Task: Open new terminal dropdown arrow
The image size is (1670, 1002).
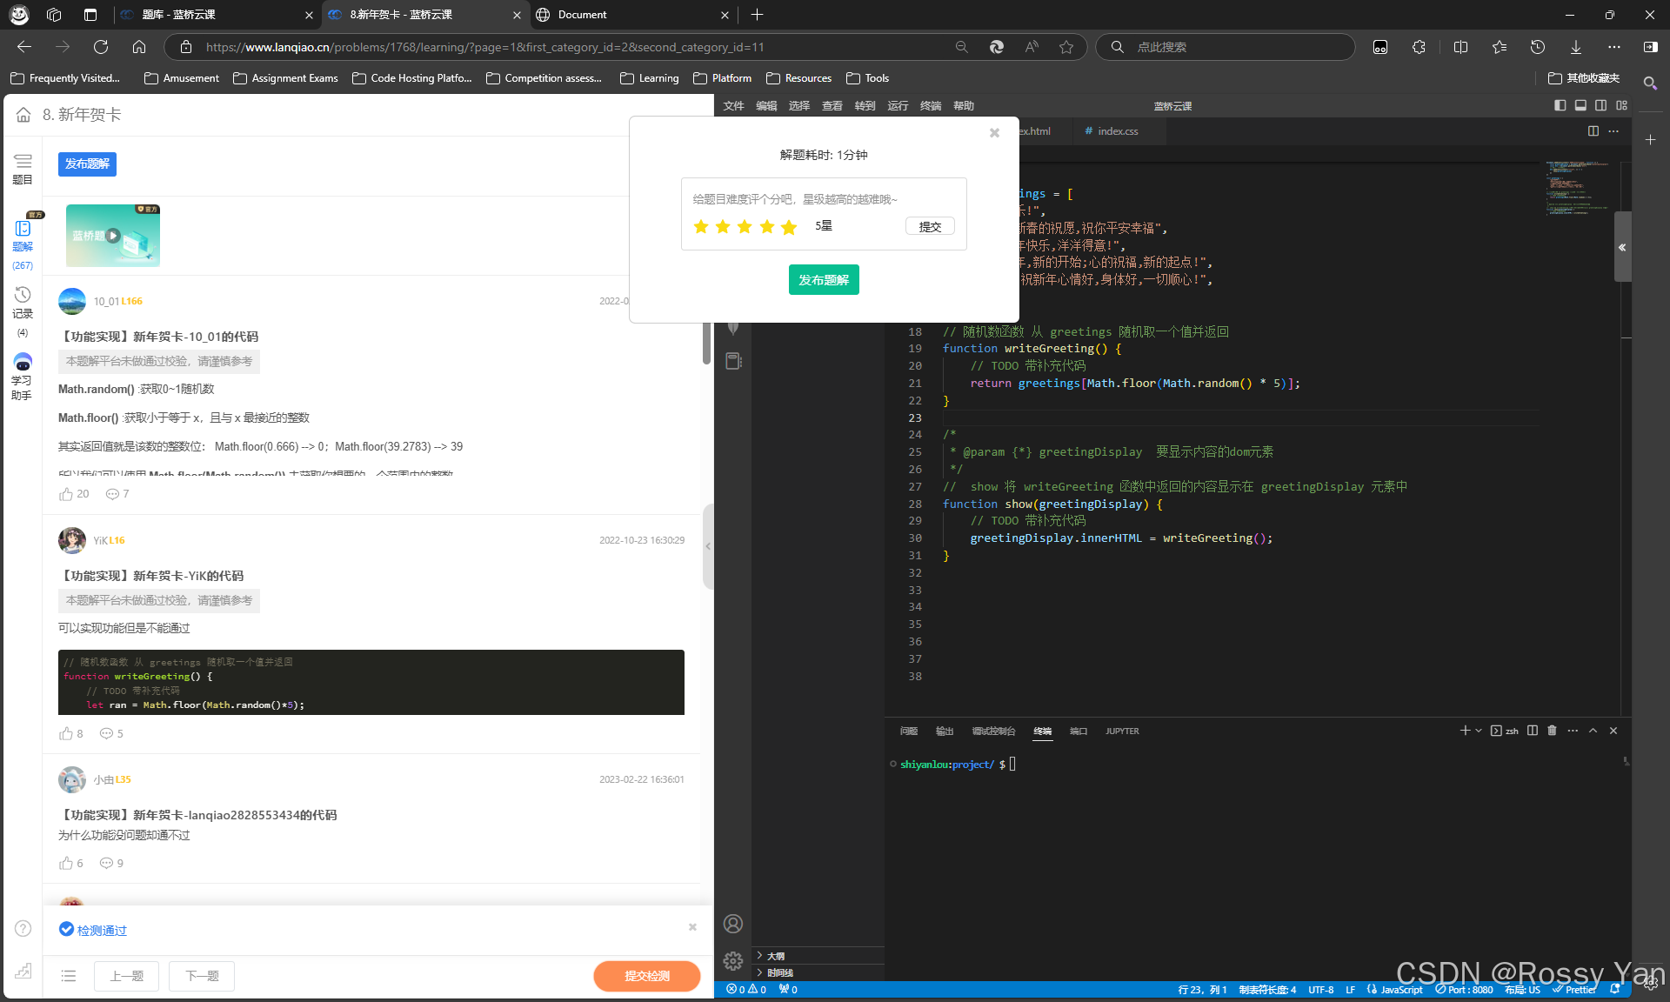Action: click(x=1479, y=731)
